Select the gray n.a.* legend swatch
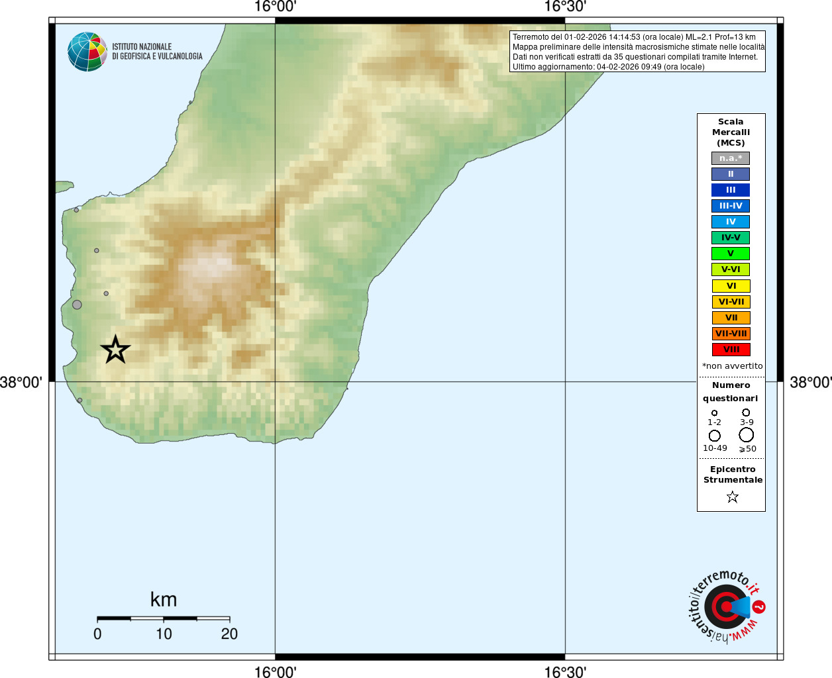 tap(731, 158)
